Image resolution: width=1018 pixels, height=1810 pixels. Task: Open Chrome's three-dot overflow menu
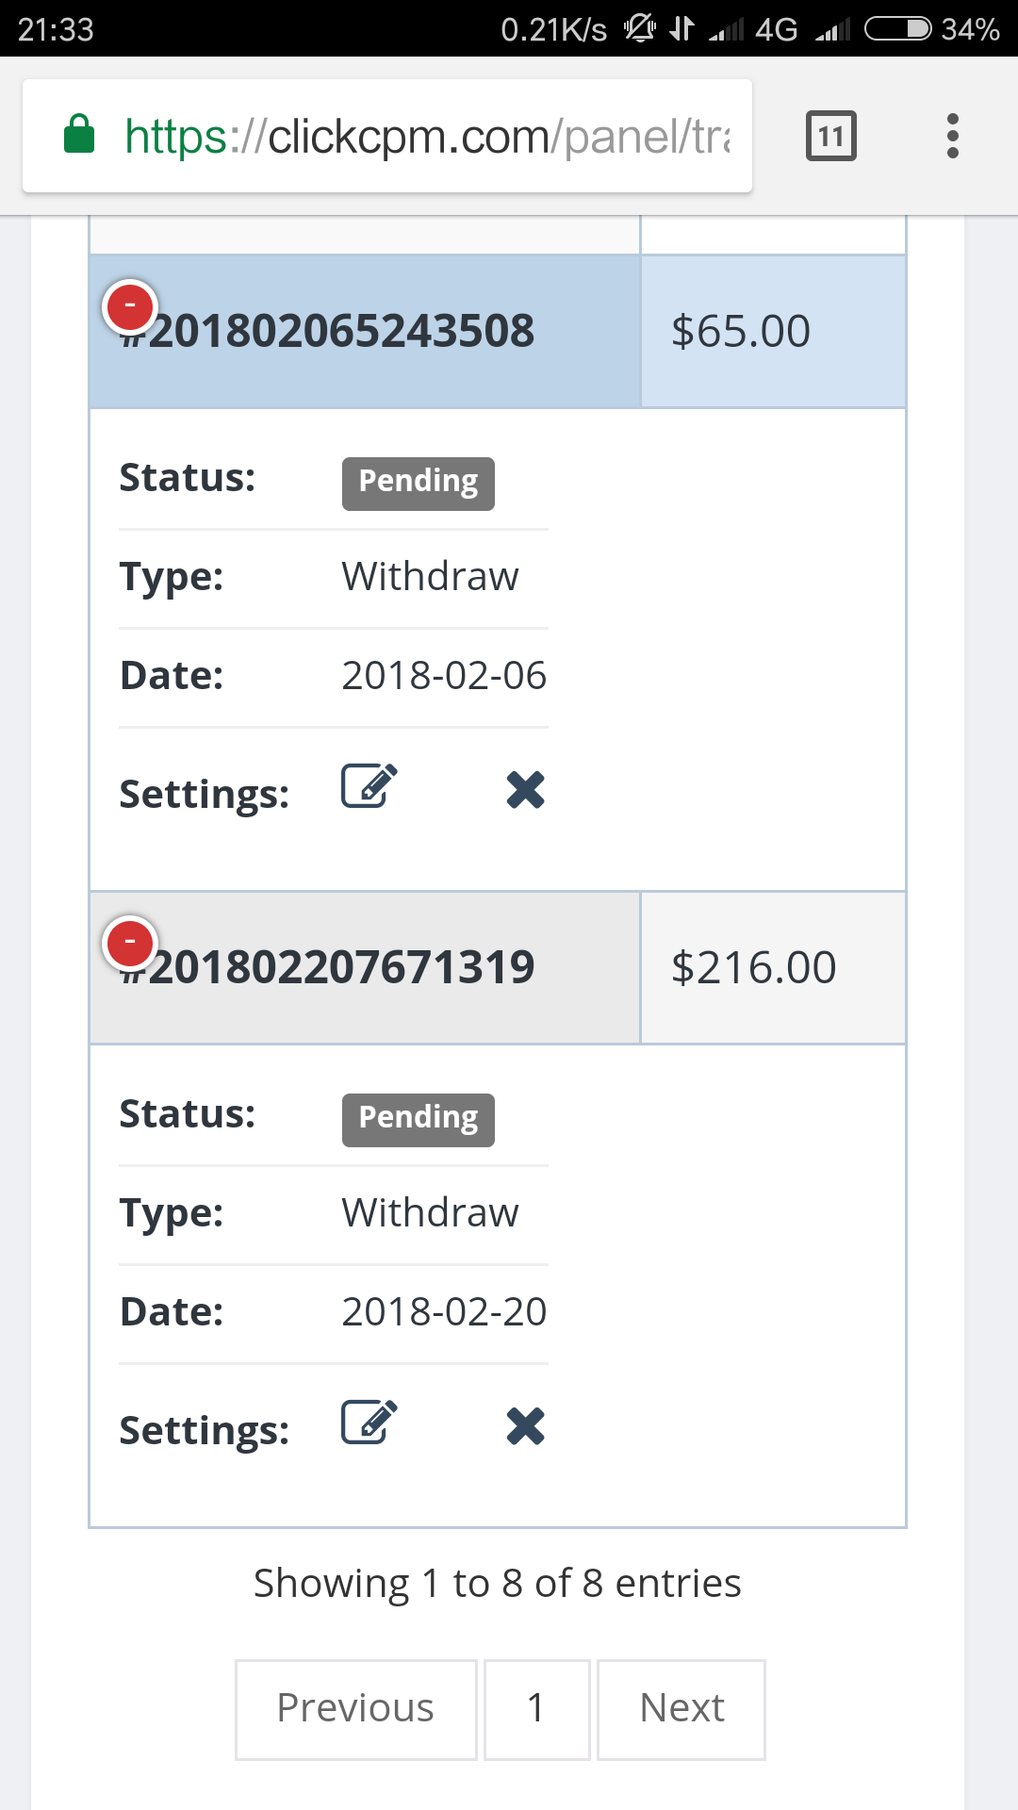(x=953, y=136)
